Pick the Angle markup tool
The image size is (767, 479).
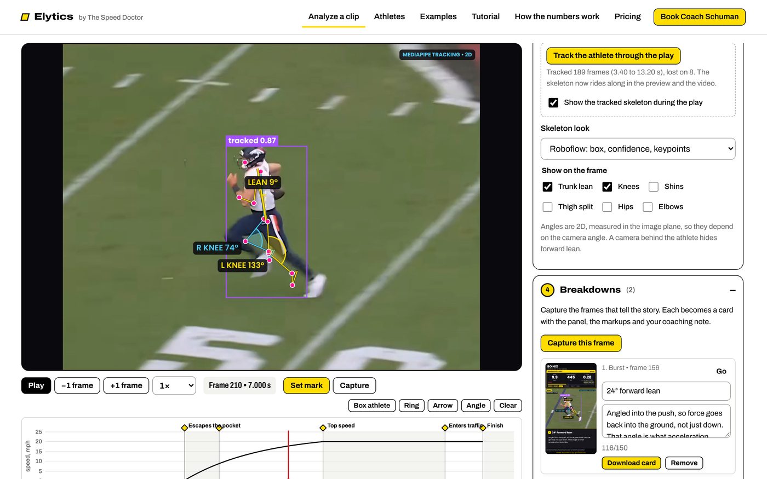point(476,406)
